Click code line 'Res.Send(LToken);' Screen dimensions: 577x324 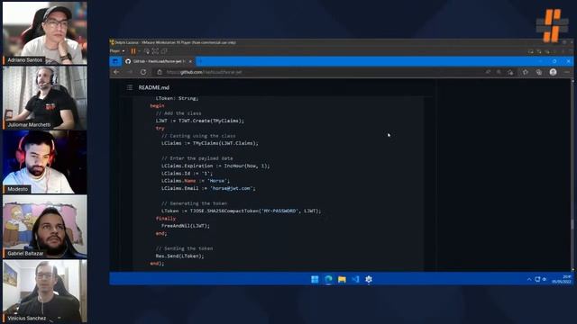pyautogui.click(x=179, y=256)
